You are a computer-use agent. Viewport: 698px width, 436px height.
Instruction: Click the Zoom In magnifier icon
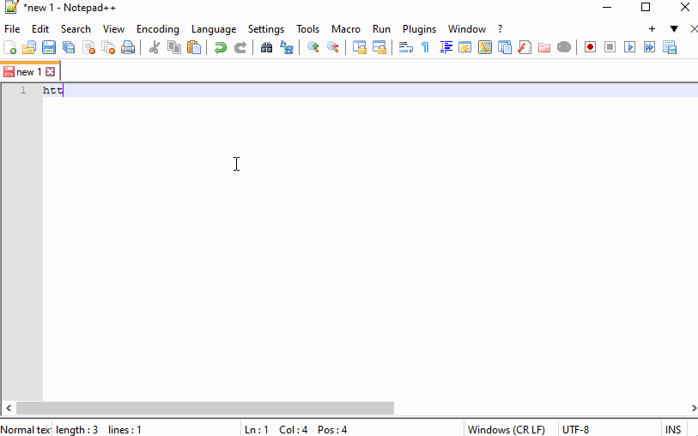pos(313,48)
